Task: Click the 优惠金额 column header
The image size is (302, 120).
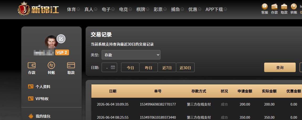Action: [x=294, y=91]
